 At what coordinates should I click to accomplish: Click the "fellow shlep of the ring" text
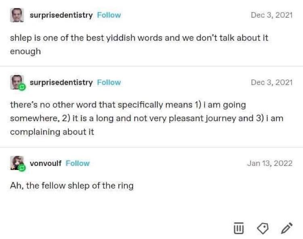point(72,186)
